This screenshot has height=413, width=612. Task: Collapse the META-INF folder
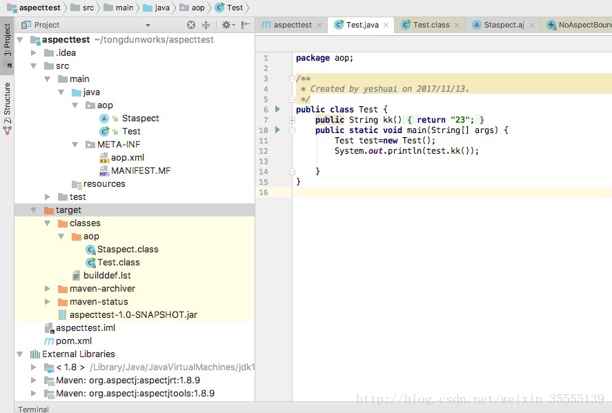[75, 145]
